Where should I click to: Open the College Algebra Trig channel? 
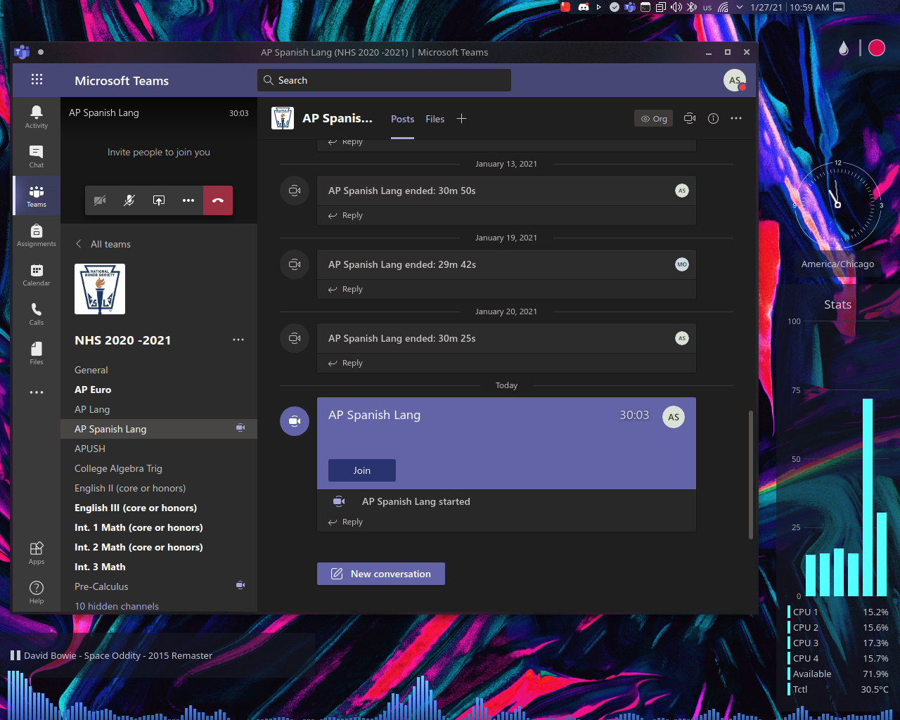tap(159, 468)
